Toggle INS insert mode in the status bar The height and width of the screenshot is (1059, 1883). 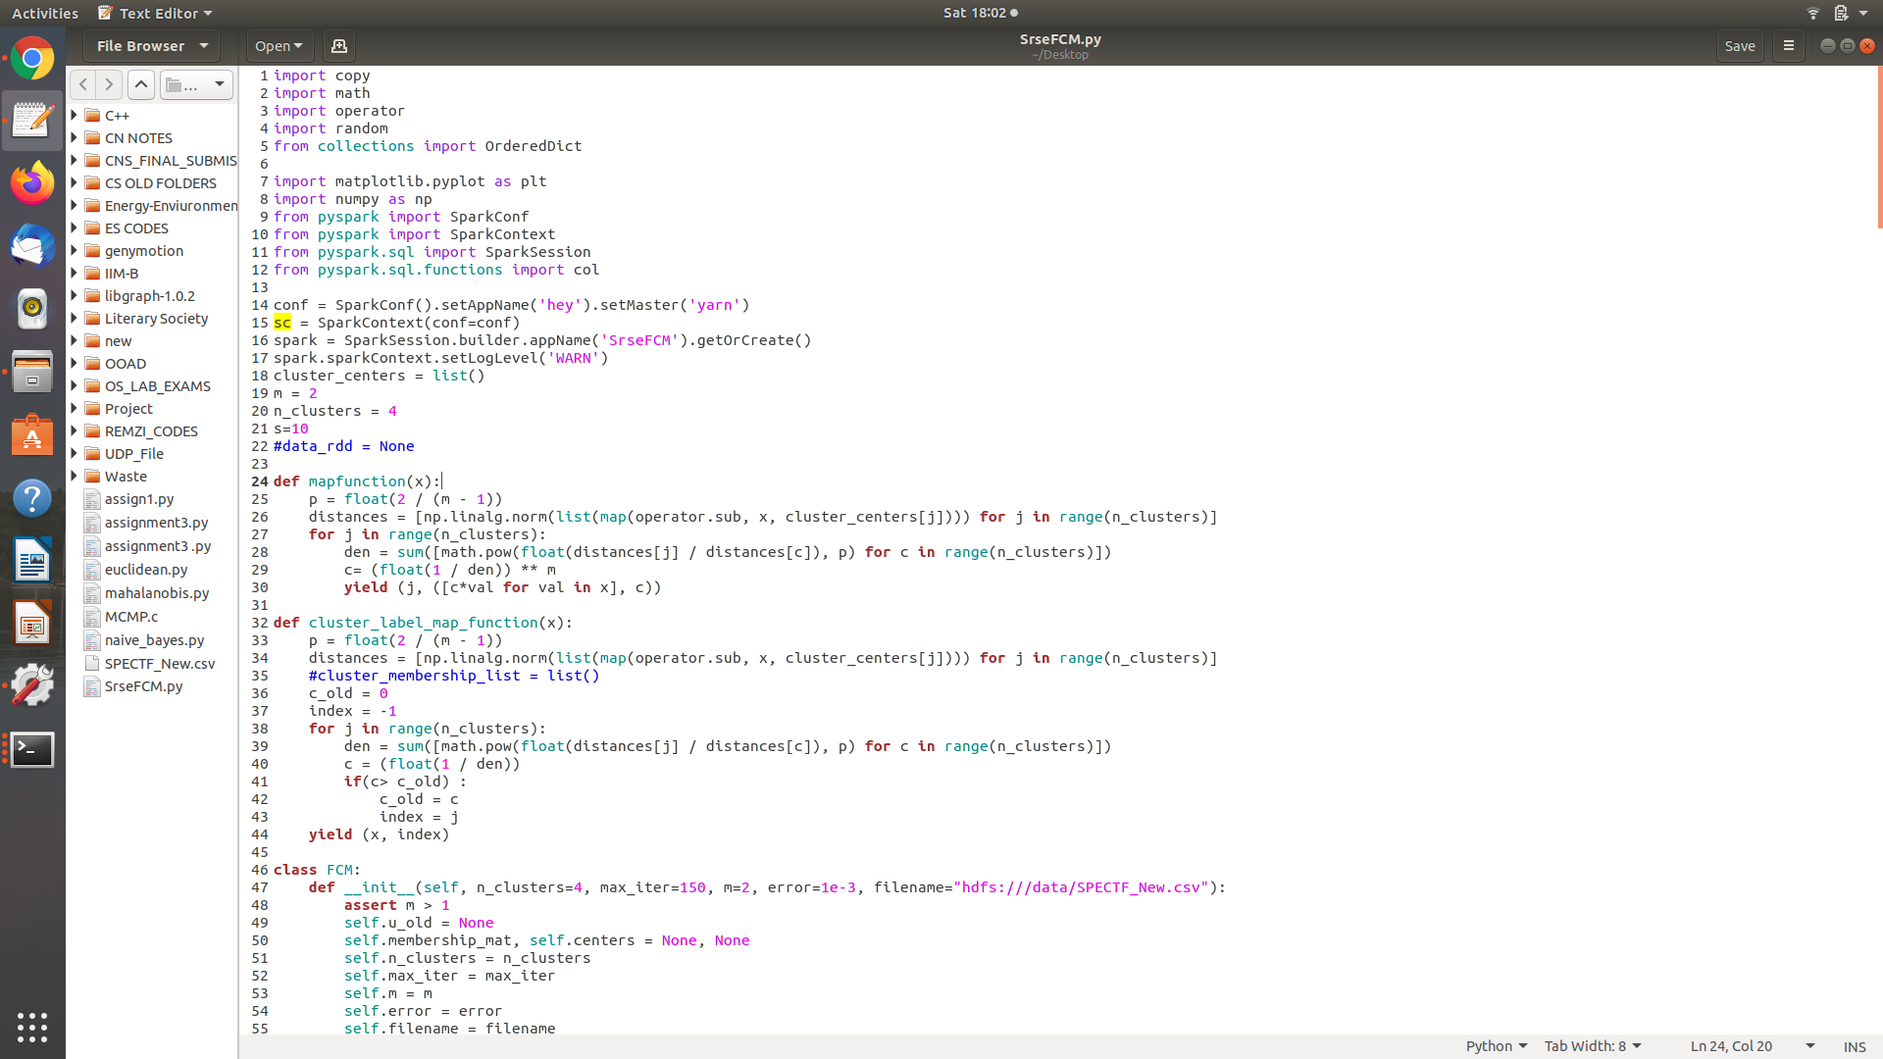pos(1854,1046)
